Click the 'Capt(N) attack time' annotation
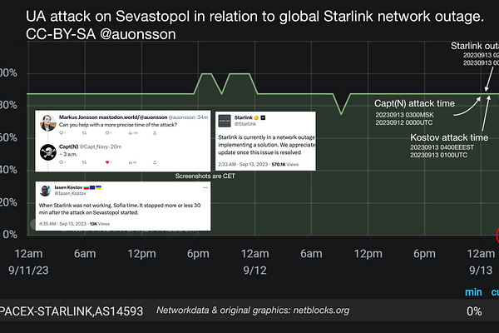Viewport: 499px width, 333px height. (414, 103)
